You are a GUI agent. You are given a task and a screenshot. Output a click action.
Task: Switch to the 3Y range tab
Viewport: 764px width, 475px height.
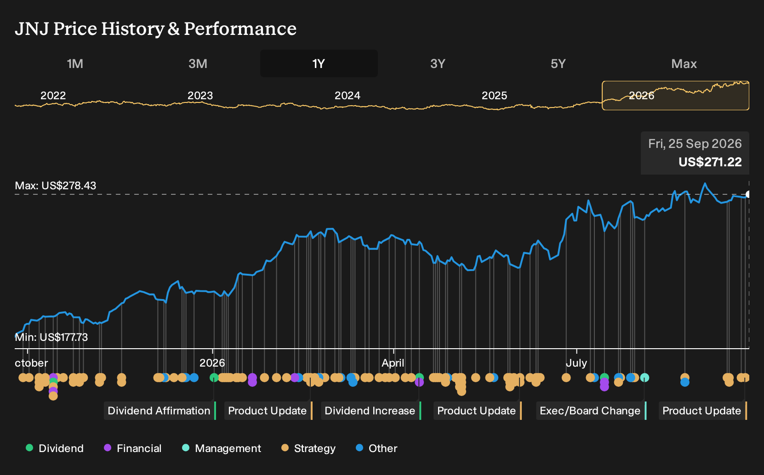point(438,63)
